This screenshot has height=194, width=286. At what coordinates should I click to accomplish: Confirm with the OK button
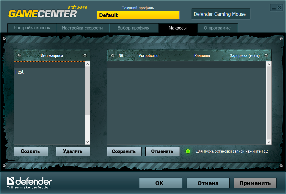161,183
